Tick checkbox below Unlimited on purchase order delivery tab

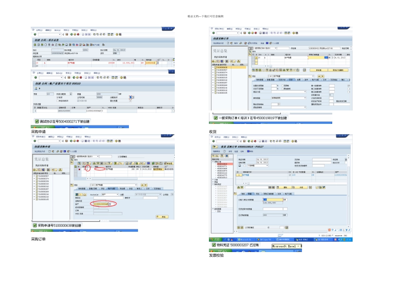click(283, 88)
